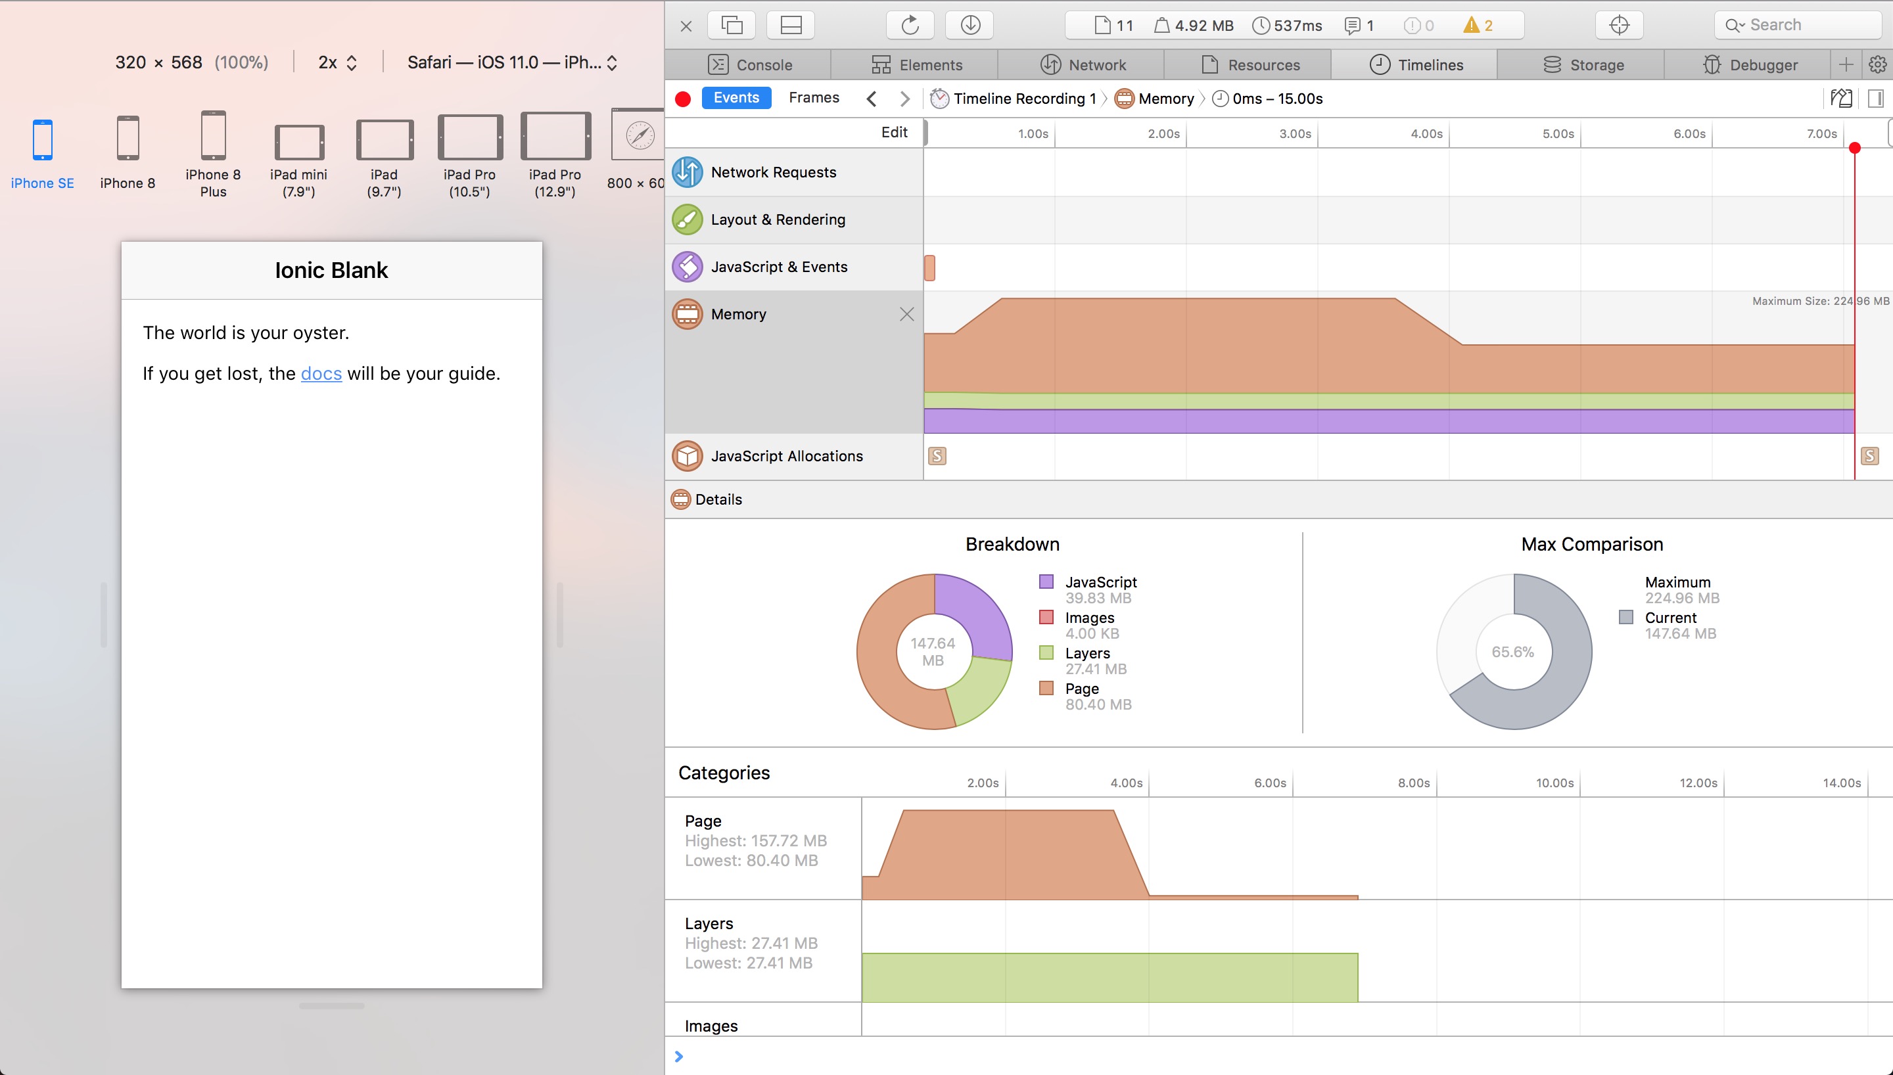Add a new tab with plus icon
Image resolution: width=1893 pixels, height=1075 pixels.
point(1846,65)
